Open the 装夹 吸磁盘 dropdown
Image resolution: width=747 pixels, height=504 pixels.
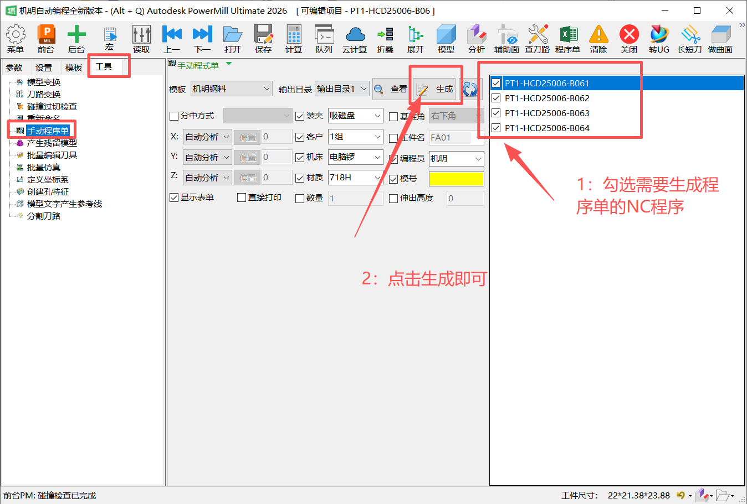point(355,116)
